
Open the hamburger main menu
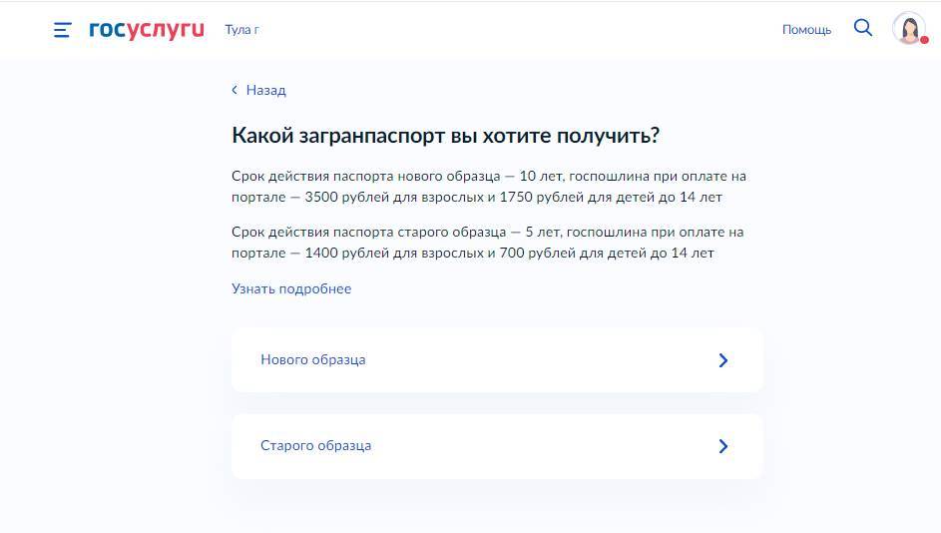point(62,30)
